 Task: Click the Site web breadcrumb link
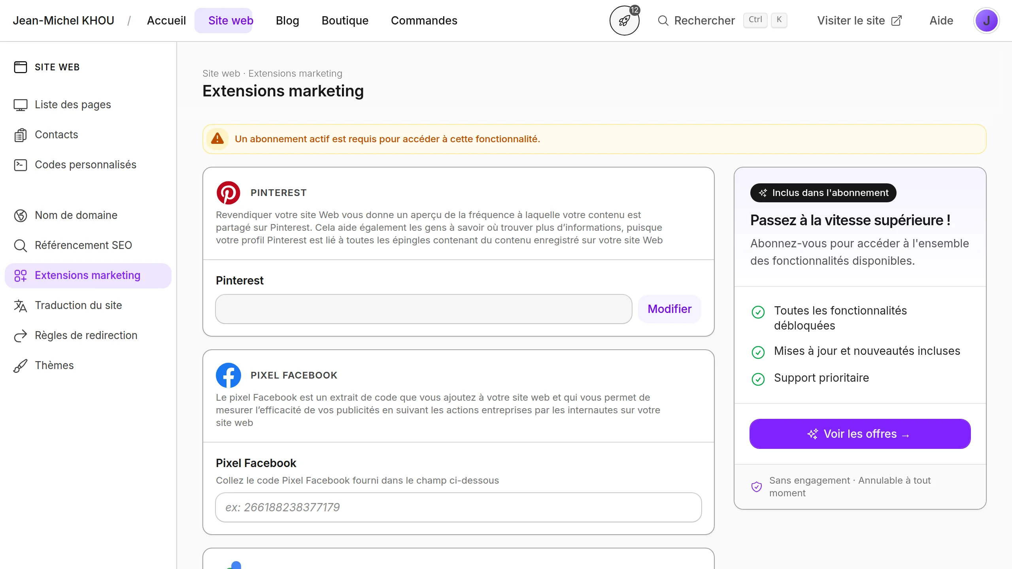pos(221,73)
